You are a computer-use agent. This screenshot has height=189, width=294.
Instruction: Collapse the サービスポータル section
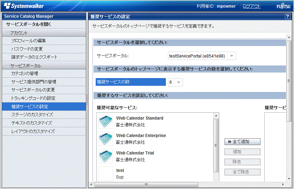(x=8, y=66)
